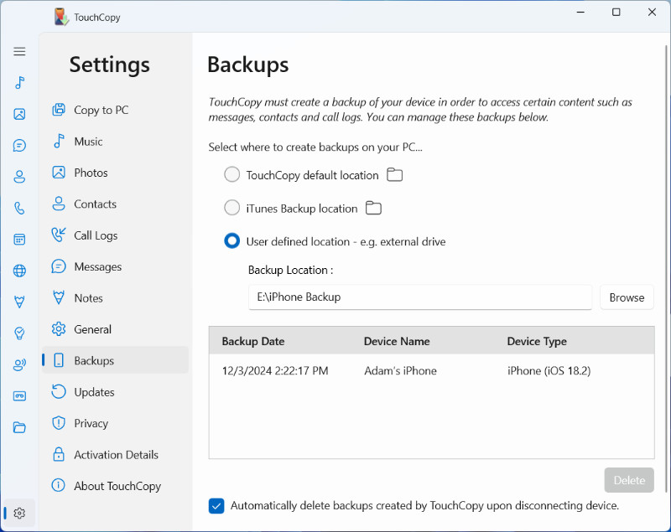Toggle automatic backup deletion checkbox
This screenshot has width=671, height=532.
click(x=216, y=506)
